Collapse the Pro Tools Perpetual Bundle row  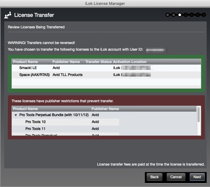(16, 115)
